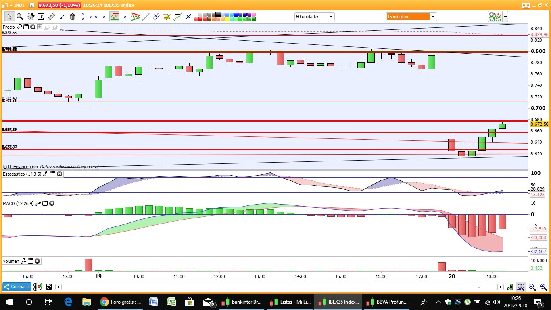Screen dimensions: 551x310
Task: Toggle the auto-fit zoom magnifier with arrows
Action: point(521,287)
